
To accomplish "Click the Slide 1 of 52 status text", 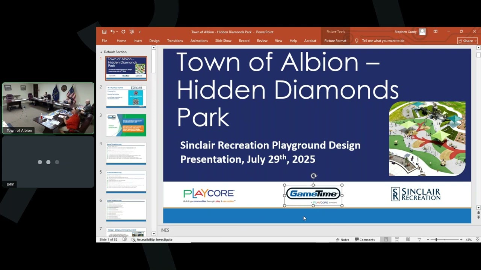I will [109, 240].
